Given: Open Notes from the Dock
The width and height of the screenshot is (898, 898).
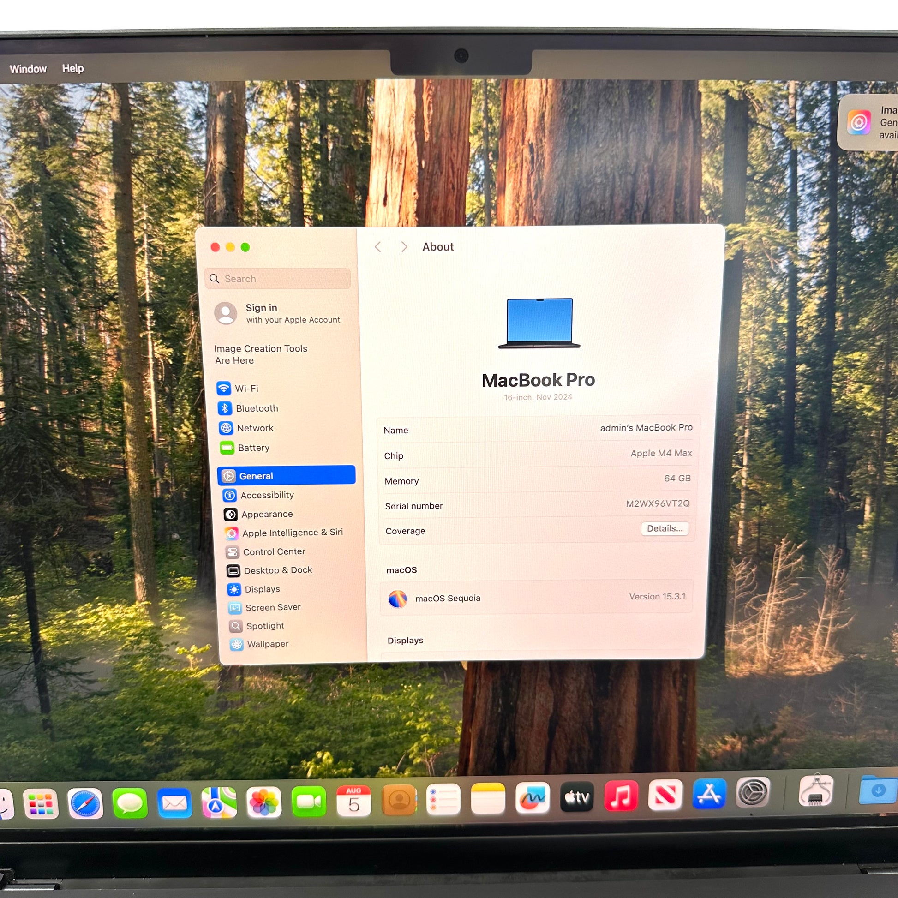Looking at the screenshot, I should coord(488,798).
